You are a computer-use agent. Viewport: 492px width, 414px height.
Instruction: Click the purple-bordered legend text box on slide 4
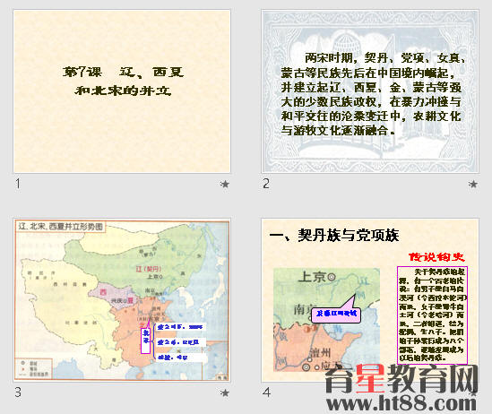tap(432, 315)
